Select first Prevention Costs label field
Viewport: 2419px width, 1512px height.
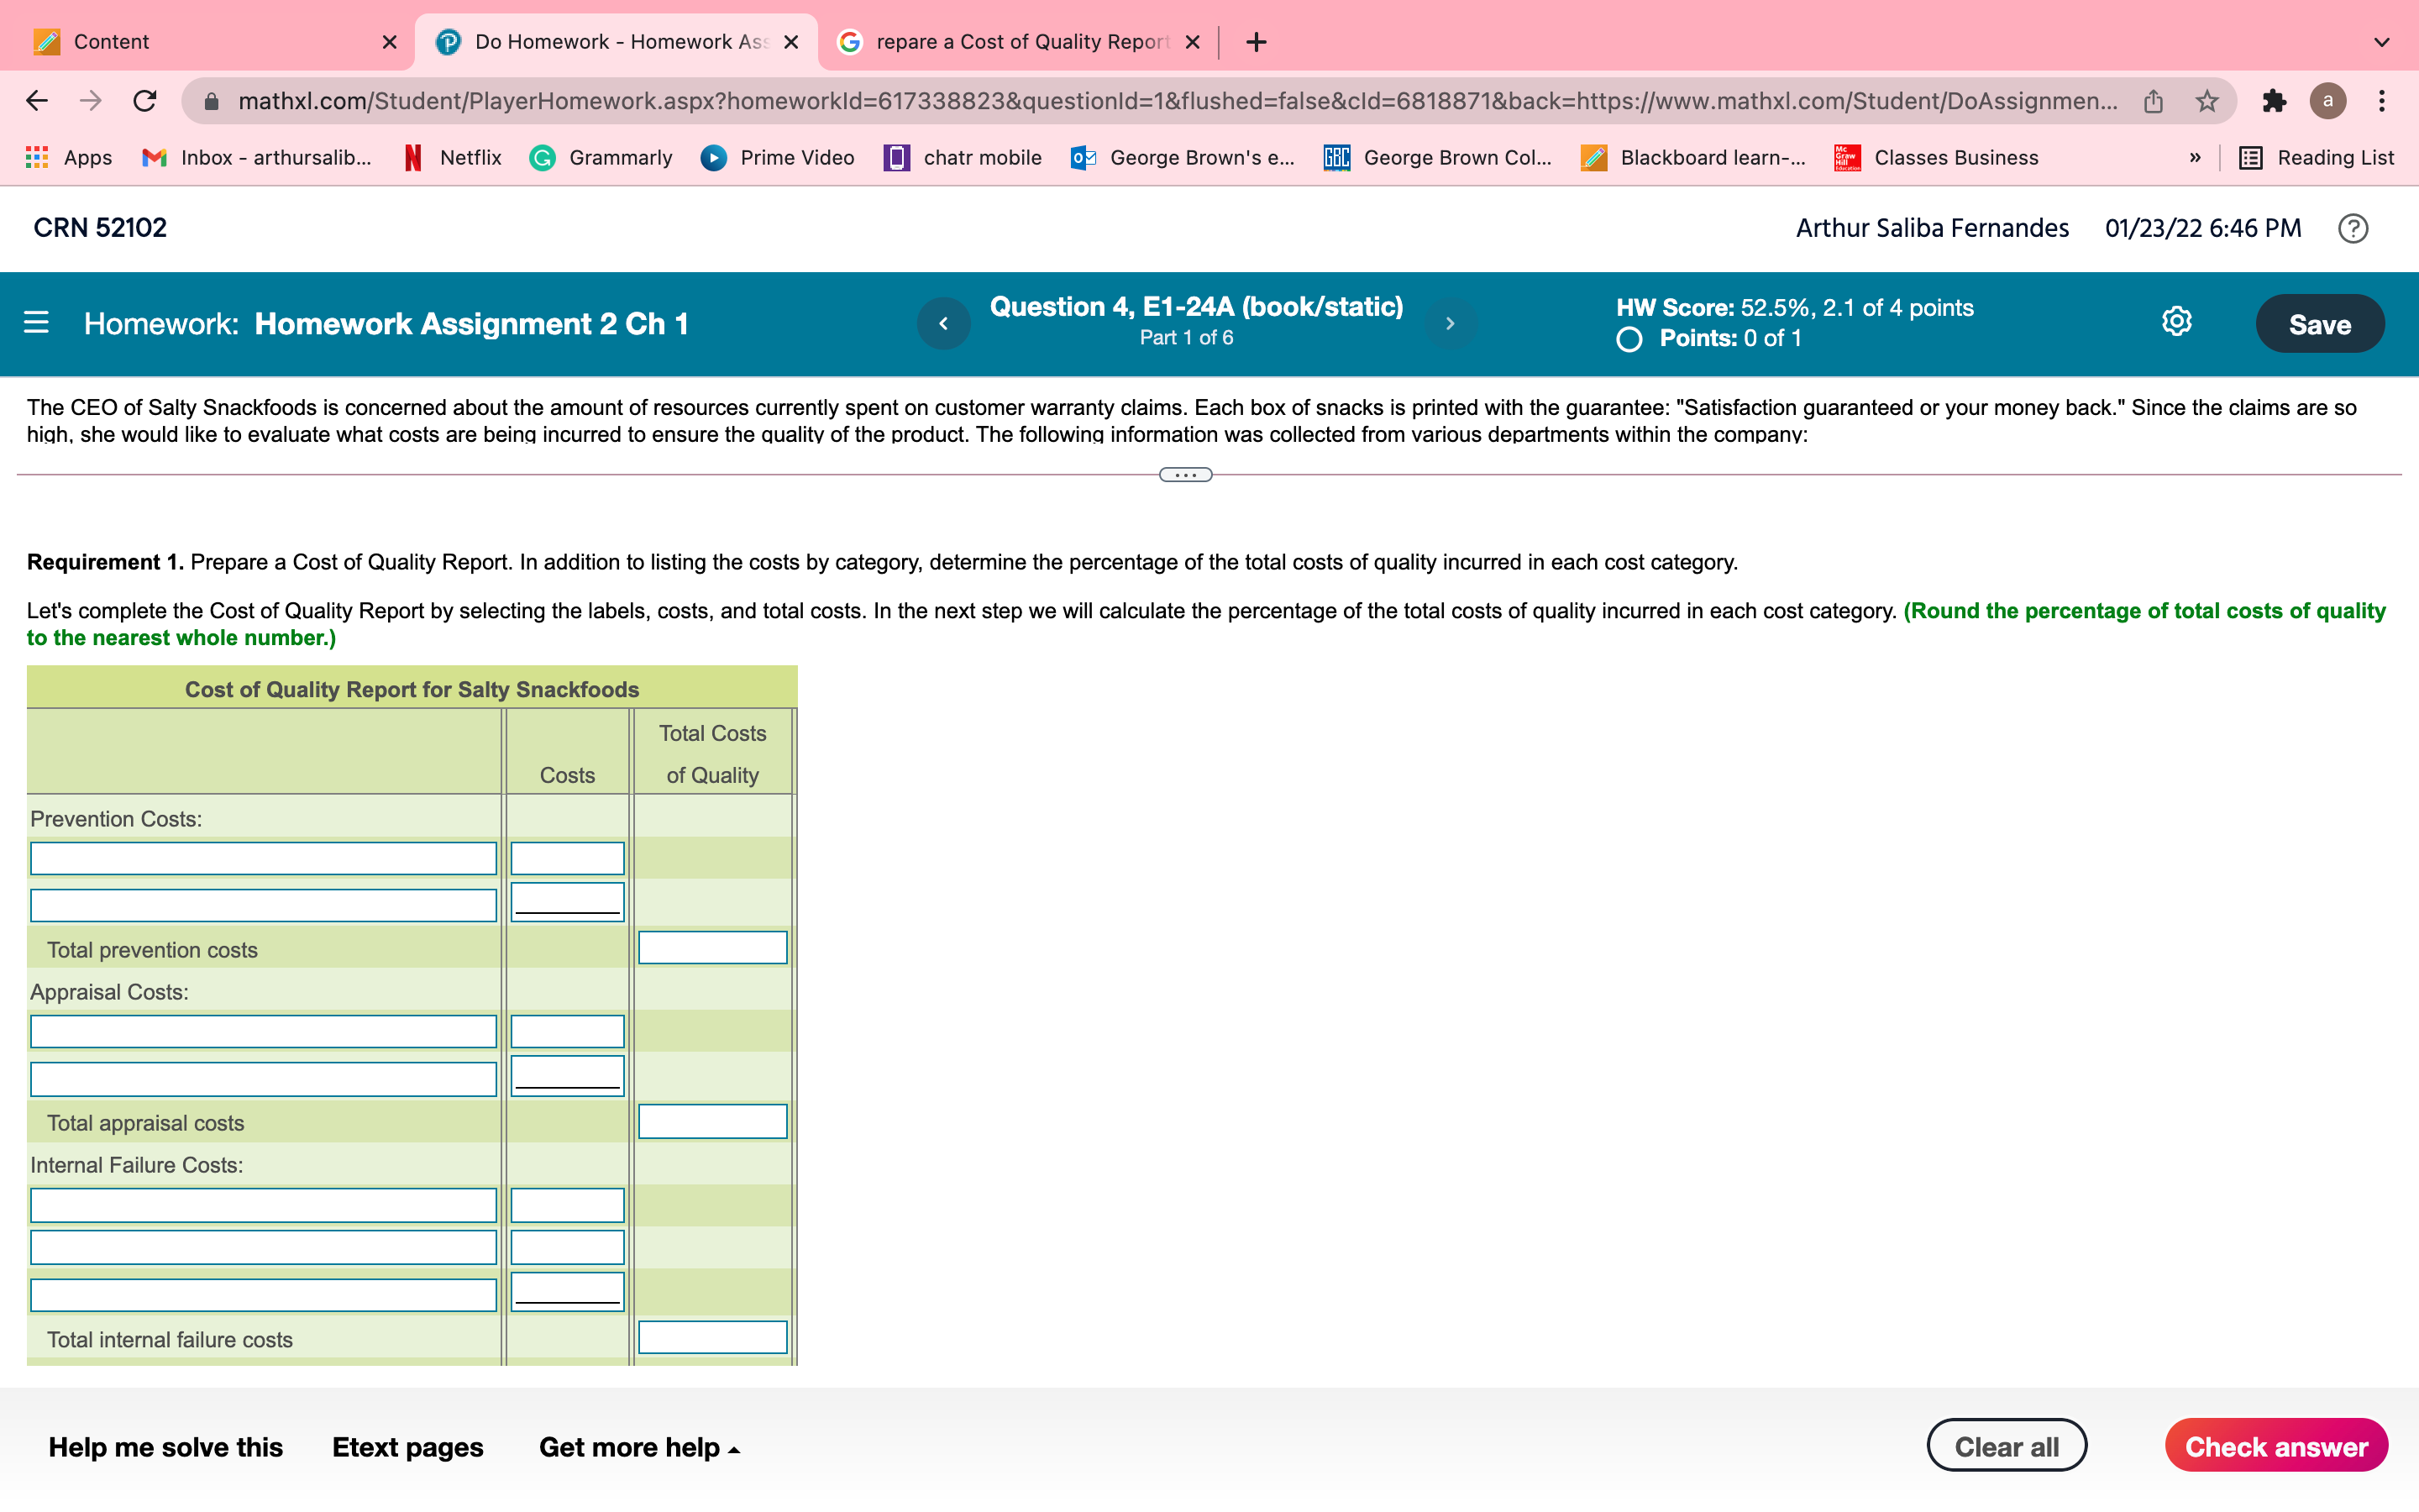click(263, 858)
